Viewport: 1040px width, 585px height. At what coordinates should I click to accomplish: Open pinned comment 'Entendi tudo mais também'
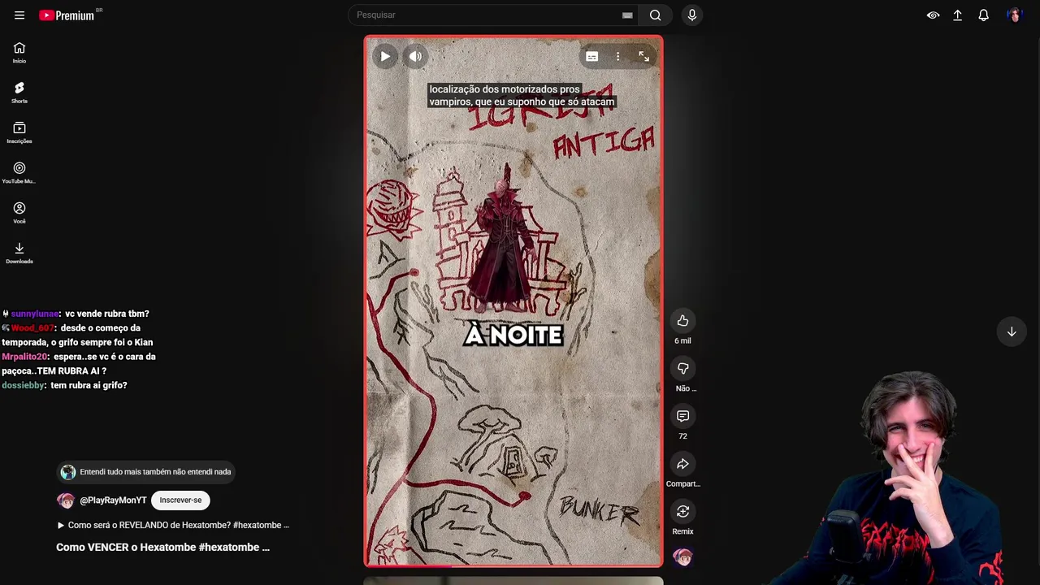tap(146, 472)
